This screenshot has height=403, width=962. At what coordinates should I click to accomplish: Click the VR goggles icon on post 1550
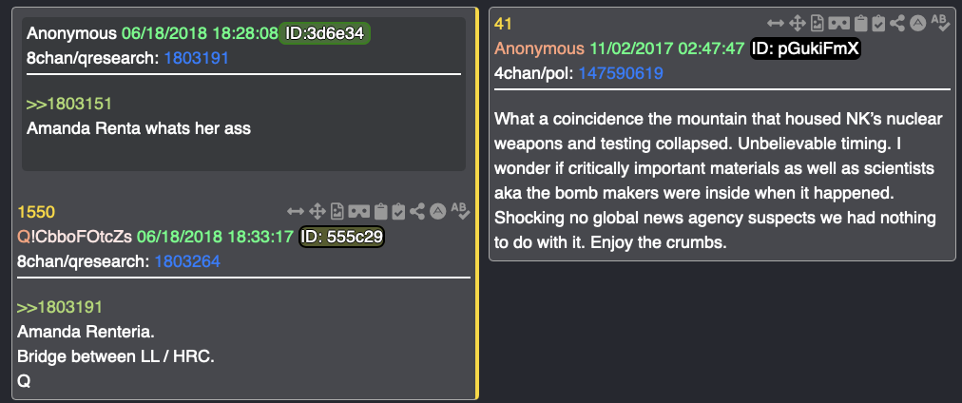358,212
